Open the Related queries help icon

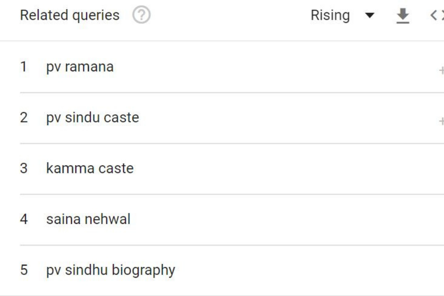[x=141, y=16]
